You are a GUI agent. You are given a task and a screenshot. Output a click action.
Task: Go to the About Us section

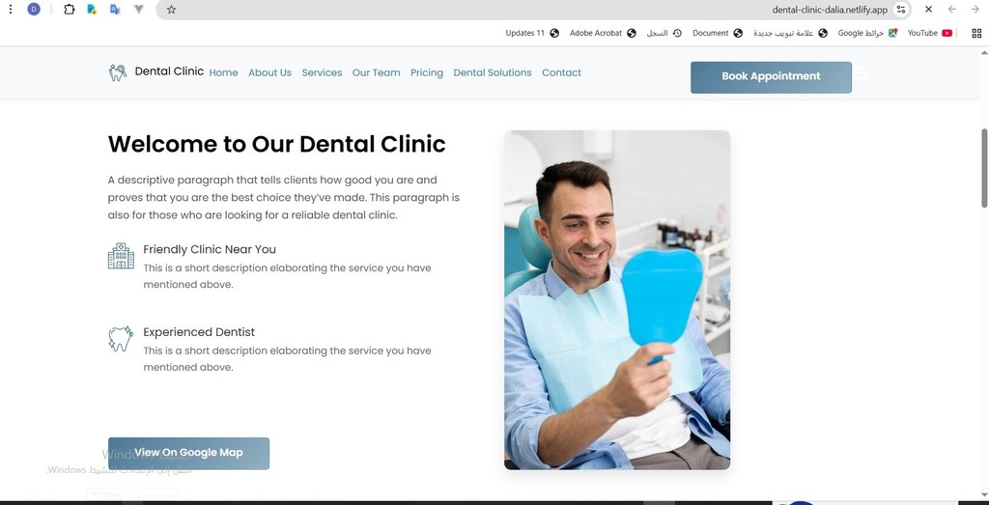click(x=270, y=72)
